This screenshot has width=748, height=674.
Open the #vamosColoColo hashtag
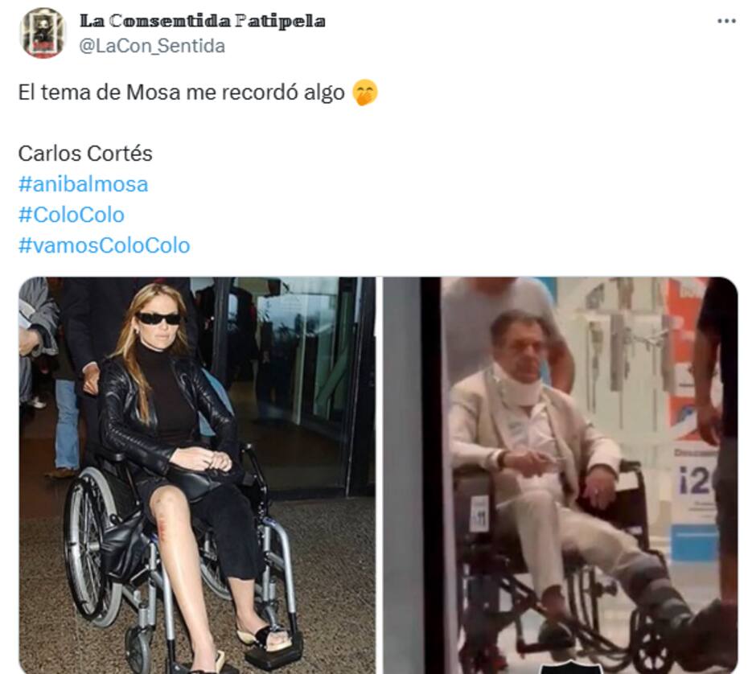coord(104,245)
